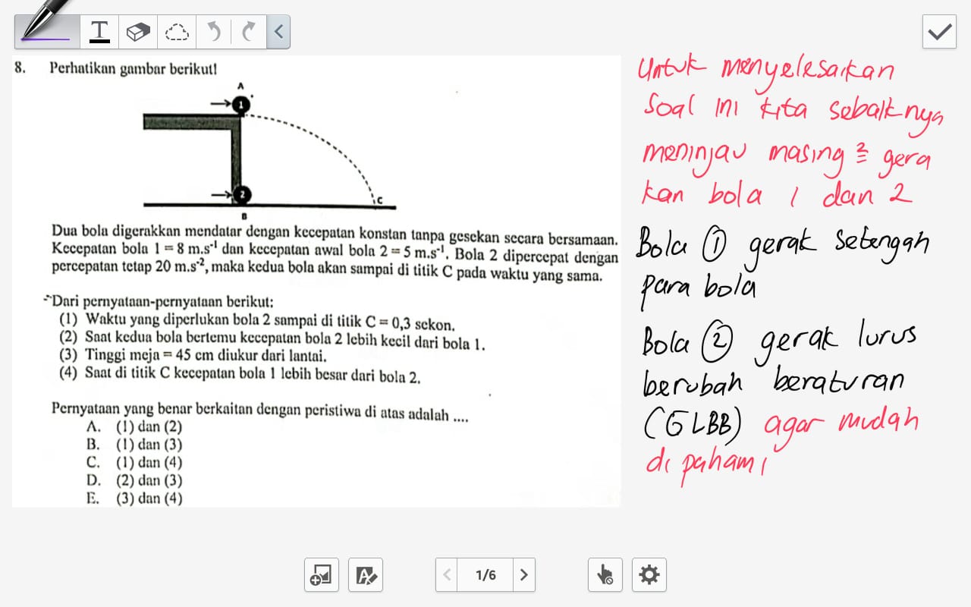Open the settings gear
Viewport: 971px width, 607px height.
pos(649,575)
